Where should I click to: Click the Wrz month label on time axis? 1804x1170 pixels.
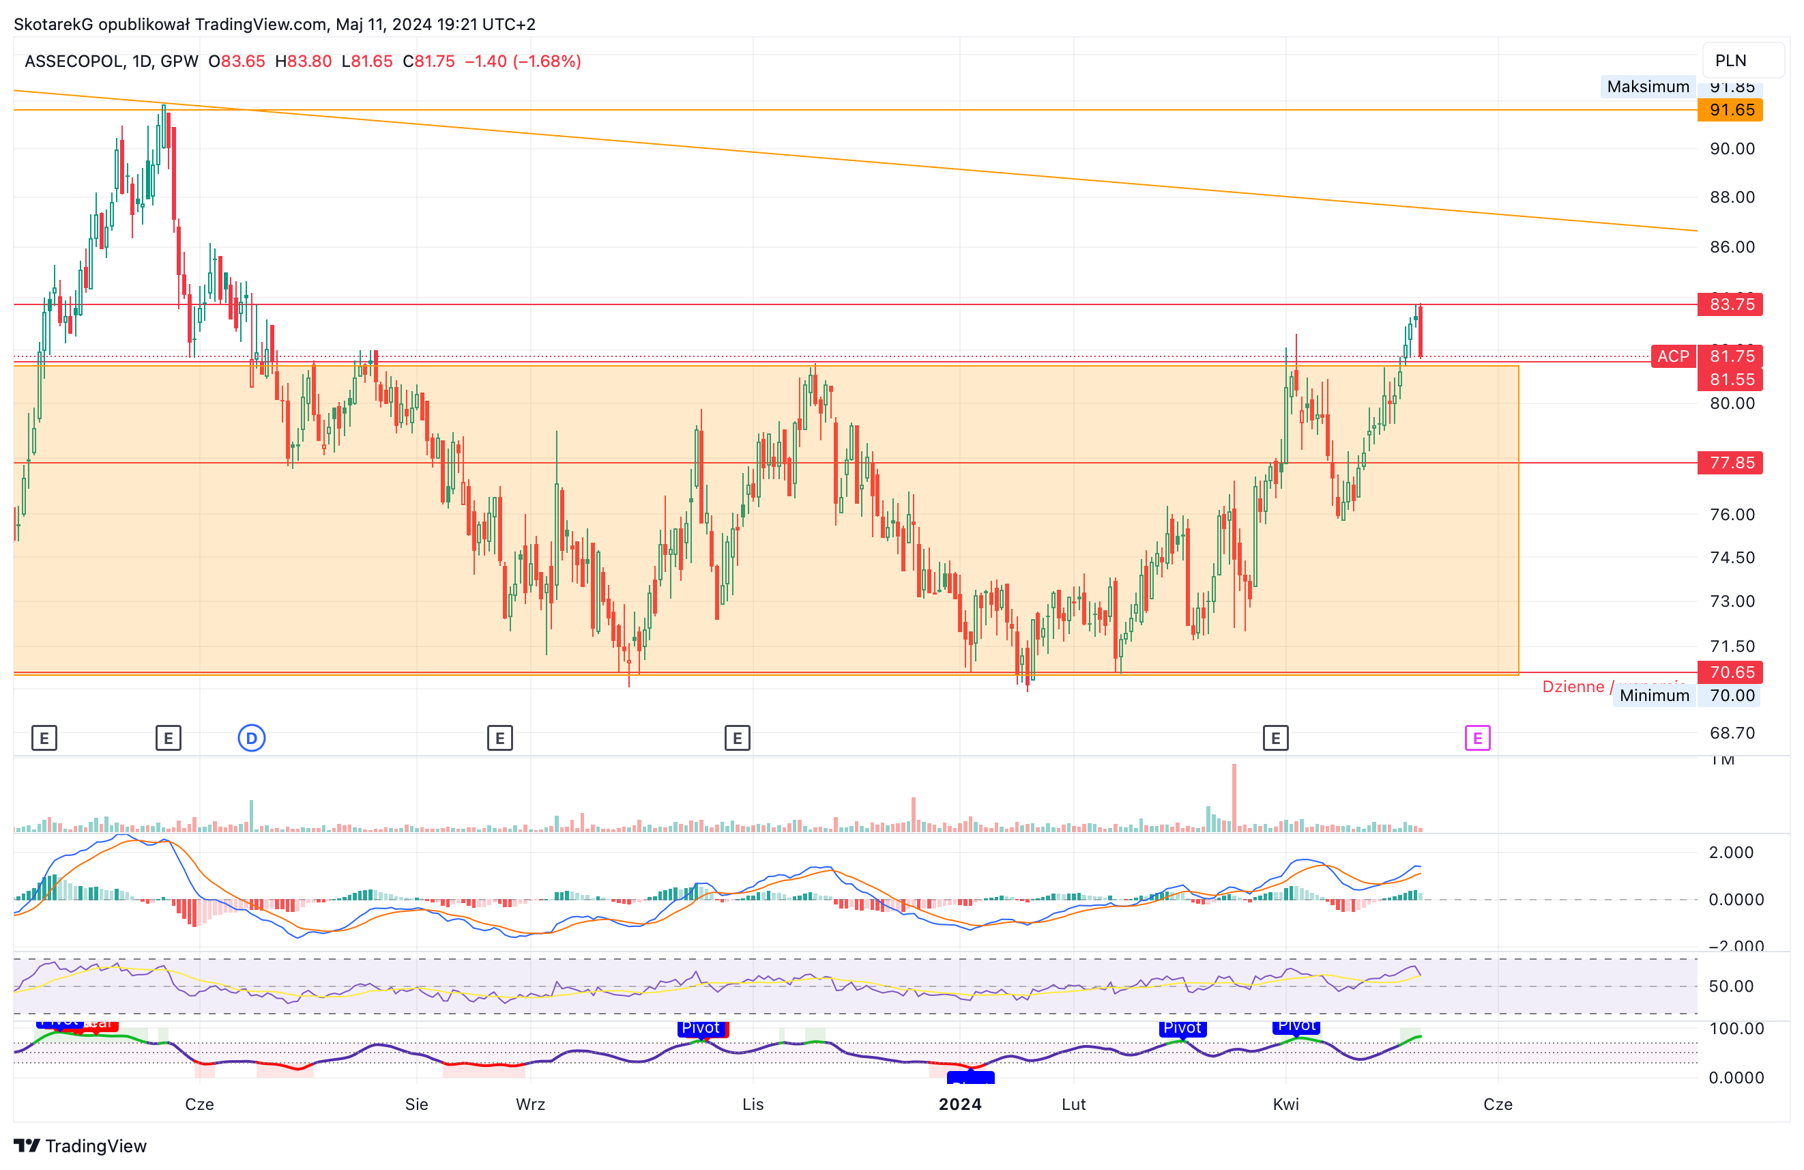[x=531, y=1104]
